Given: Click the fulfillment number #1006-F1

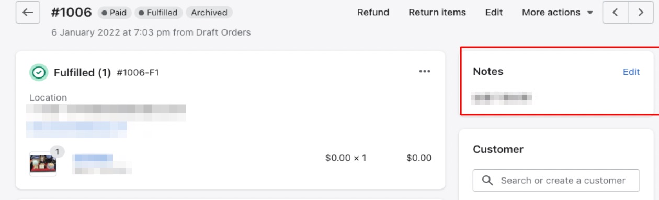Looking at the screenshot, I should tap(138, 73).
